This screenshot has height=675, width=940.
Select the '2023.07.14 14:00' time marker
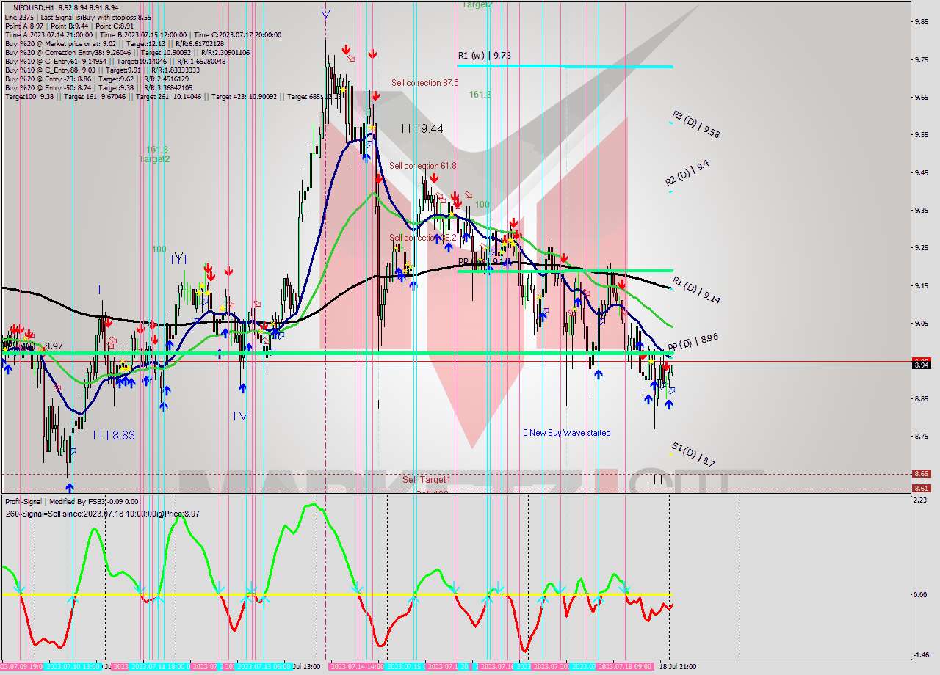click(356, 667)
